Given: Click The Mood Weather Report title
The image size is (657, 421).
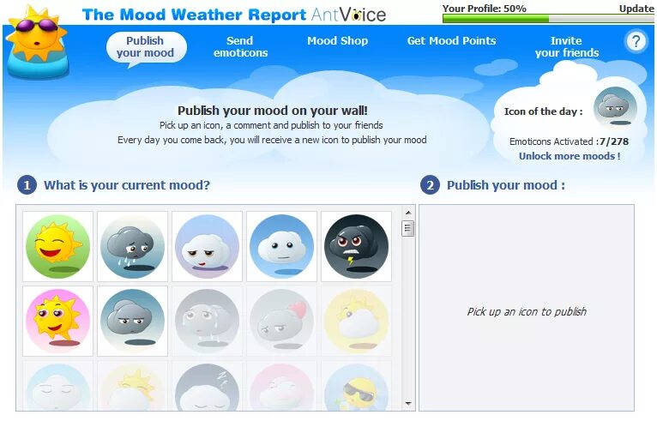Looking at the screenshot, I should 194,15.
